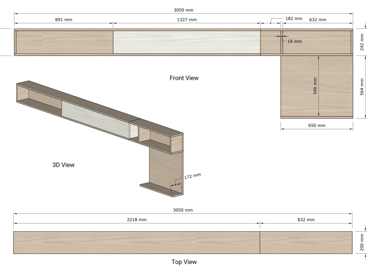Click the 3050 mm front view dimension
Image resolution: width=369 pixels, height=277 pixels.
pyautogui.click(x=183, y=10)
